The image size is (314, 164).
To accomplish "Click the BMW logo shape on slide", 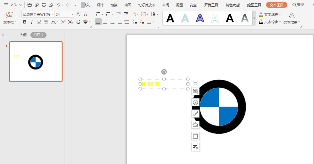I will [x=219, y=107].
